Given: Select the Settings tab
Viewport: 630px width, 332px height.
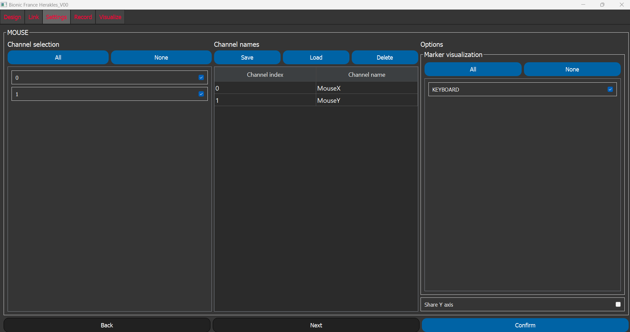Looking at the screenshot, I should [x=56, y=17].
